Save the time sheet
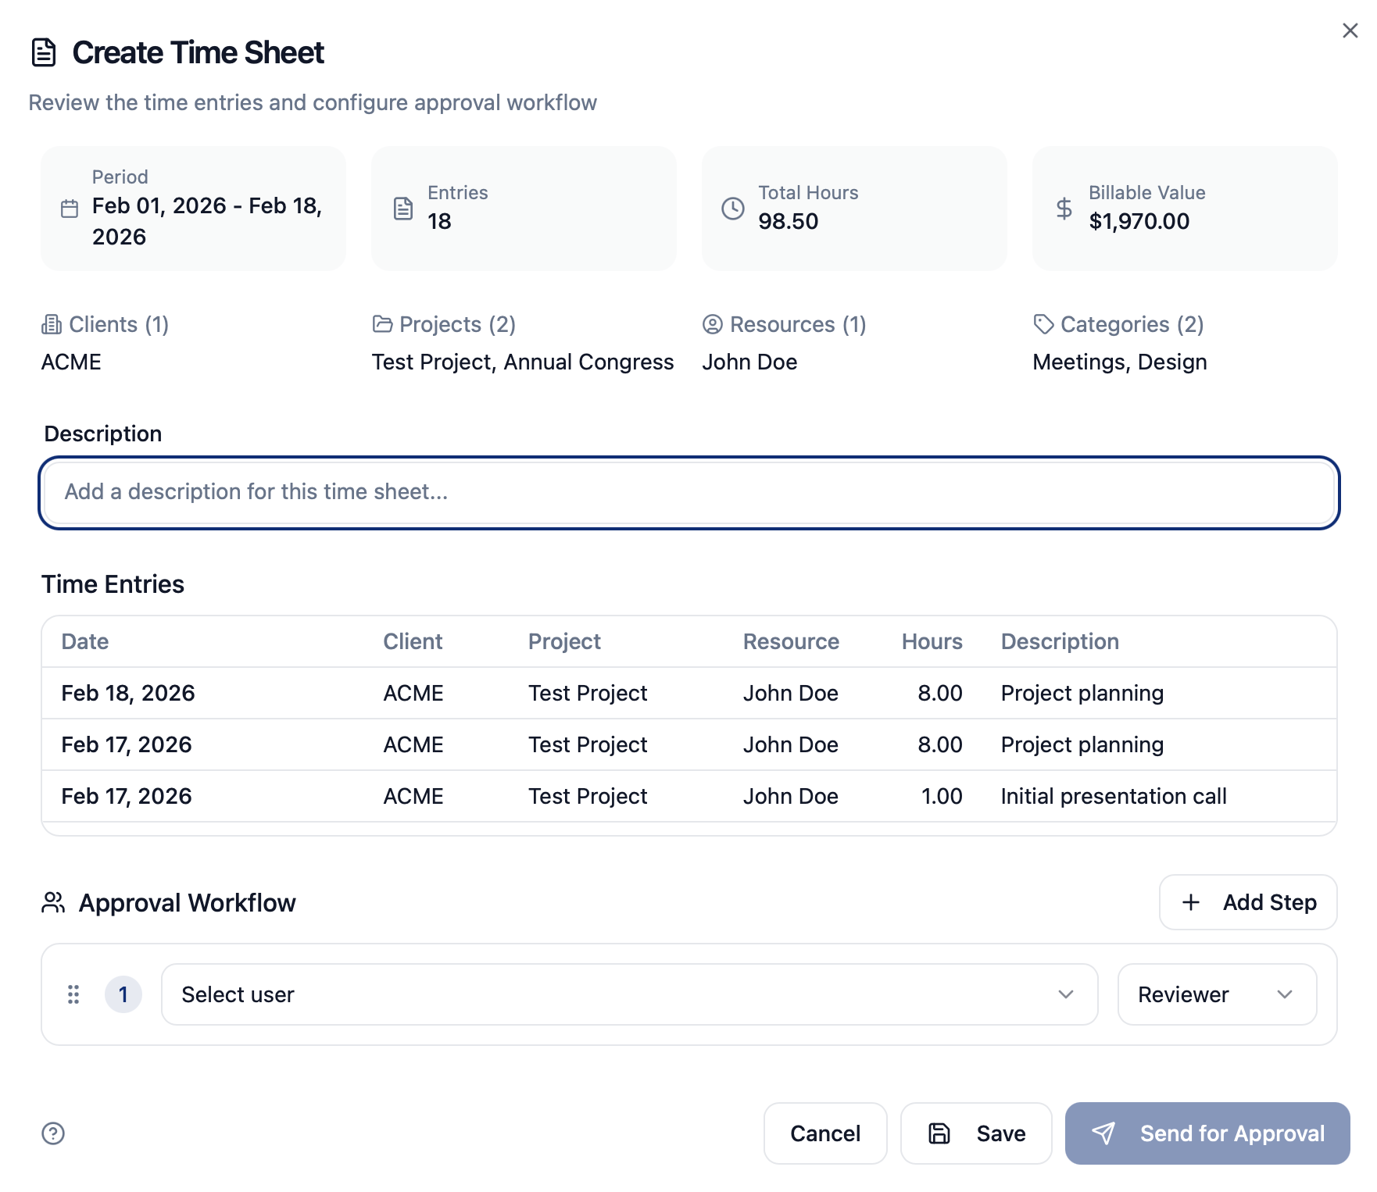This screenshot has width=1377, height=1192. click(x=976, y=1133)
